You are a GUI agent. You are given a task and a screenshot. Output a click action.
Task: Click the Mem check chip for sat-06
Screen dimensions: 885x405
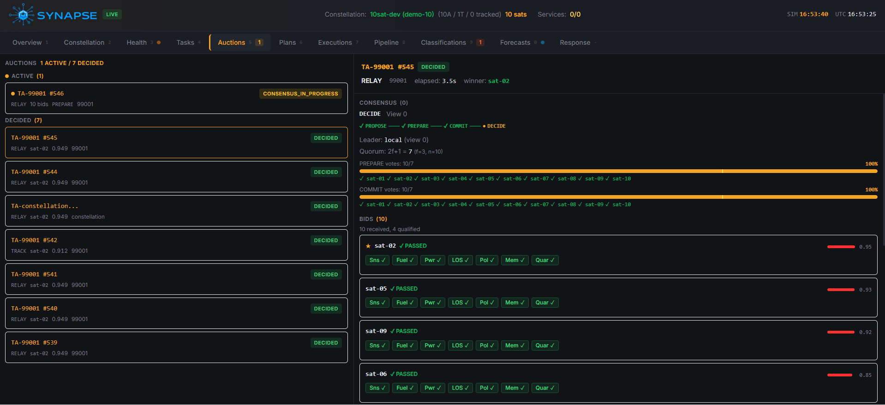[515, 388]
